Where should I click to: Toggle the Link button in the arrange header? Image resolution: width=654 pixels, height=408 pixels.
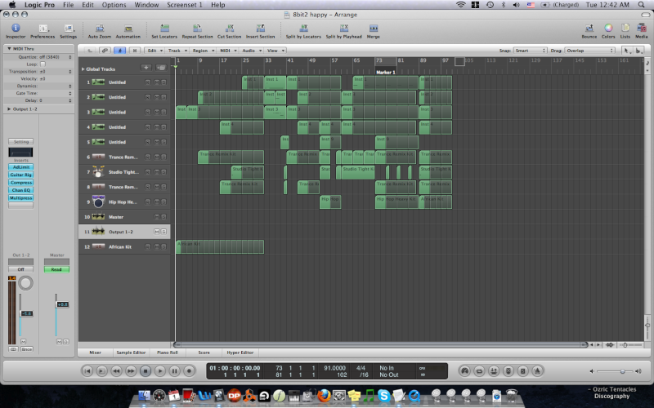click(x=105, y=51)
